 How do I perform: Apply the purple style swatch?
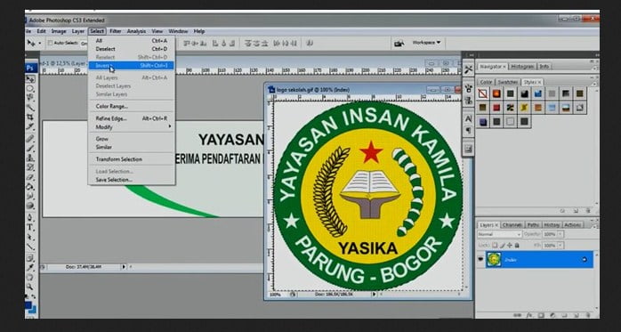(483, 122)
